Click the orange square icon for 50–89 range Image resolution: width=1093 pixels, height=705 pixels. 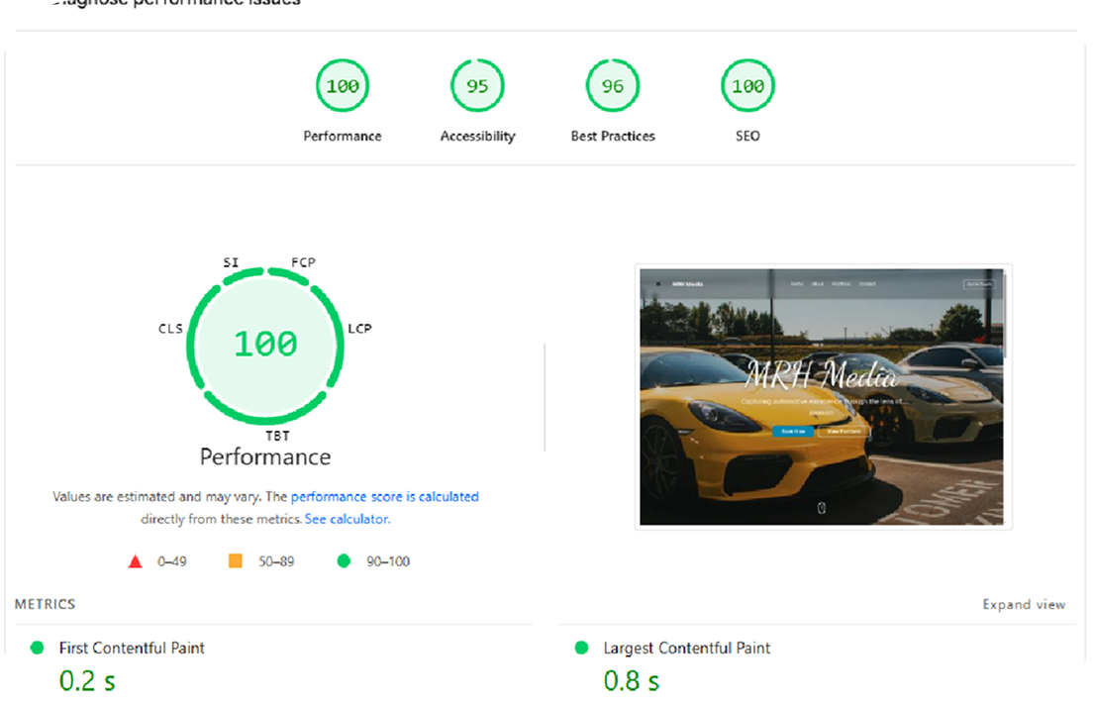[234, 560]
